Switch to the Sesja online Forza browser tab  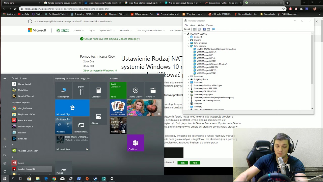point(224,3)
